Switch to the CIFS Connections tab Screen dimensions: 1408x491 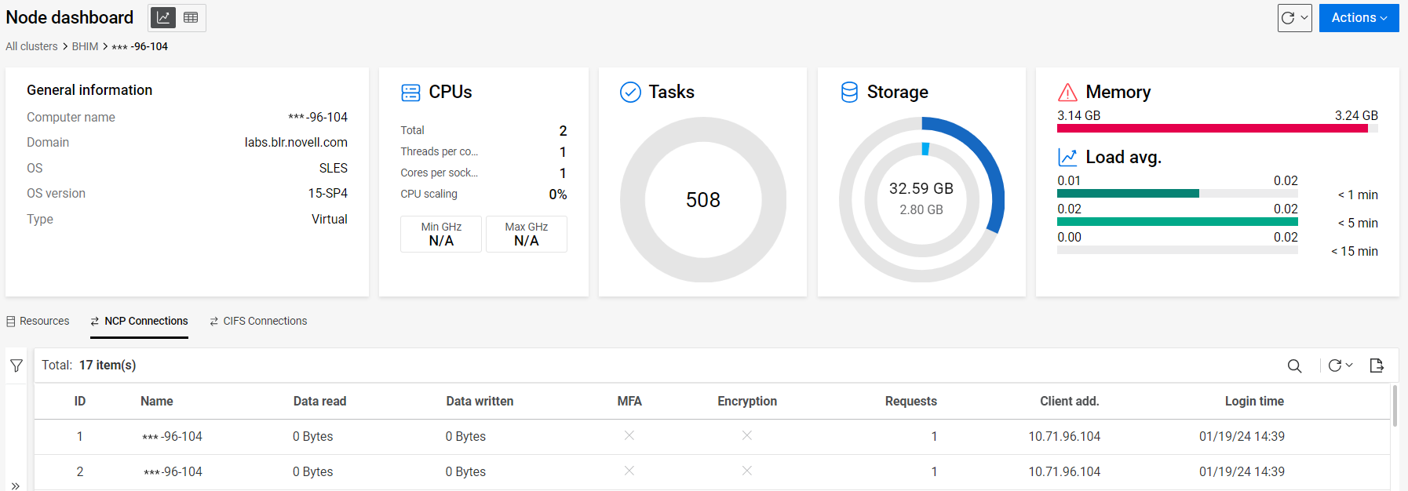click(x=258, y=321)
